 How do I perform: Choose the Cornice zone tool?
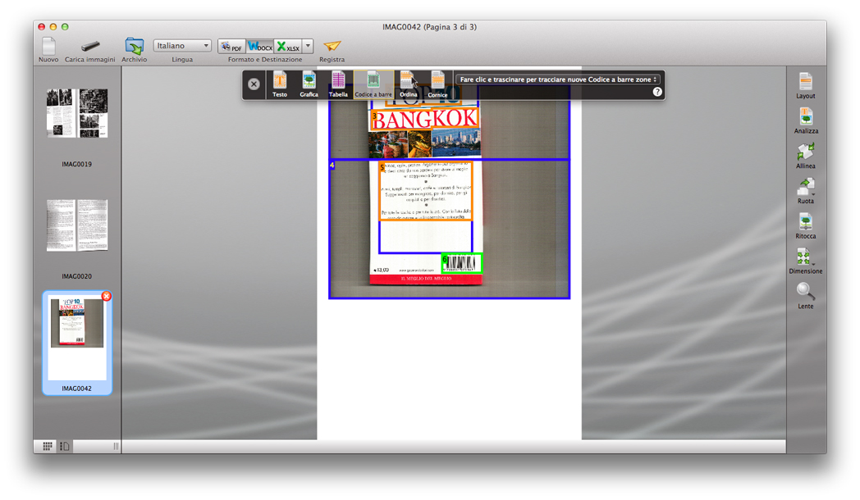click(x=437, y=84)
